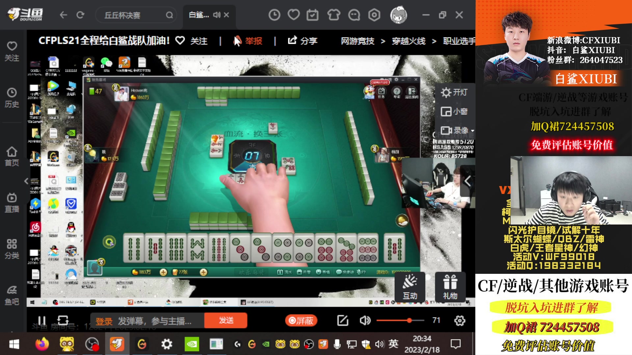The height and width of the screenshot is (355, 632).
Task: Toggle danmaku blocking with 屏蔽
Action: click(x=301, y=320)
